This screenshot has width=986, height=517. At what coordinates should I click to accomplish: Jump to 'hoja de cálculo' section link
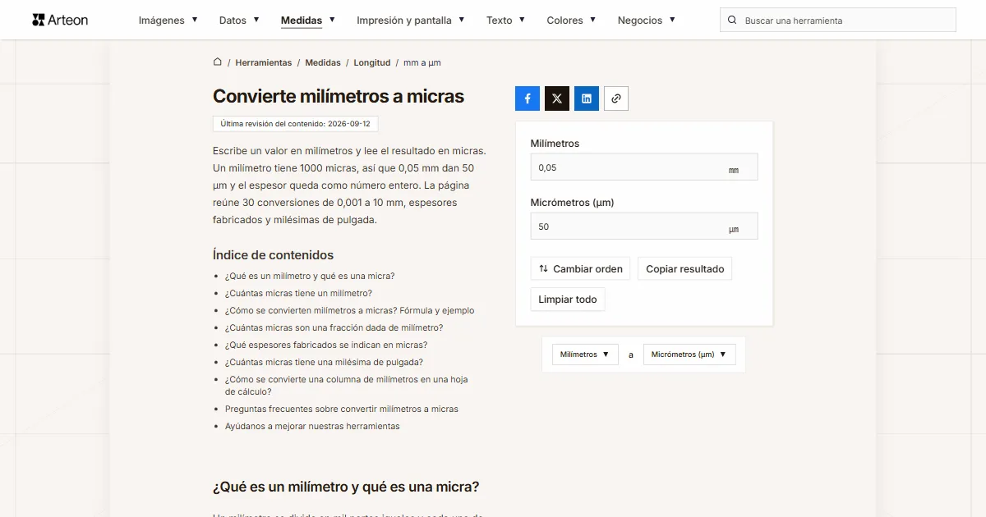[x=346, y=386]
